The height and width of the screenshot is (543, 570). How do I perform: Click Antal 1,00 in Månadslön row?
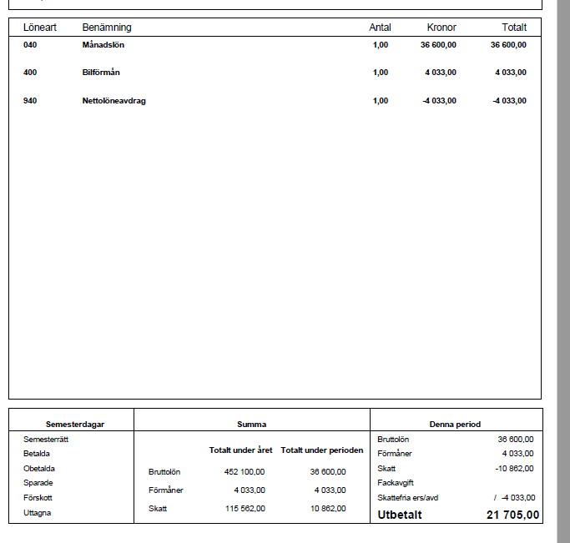pos(381,45)
